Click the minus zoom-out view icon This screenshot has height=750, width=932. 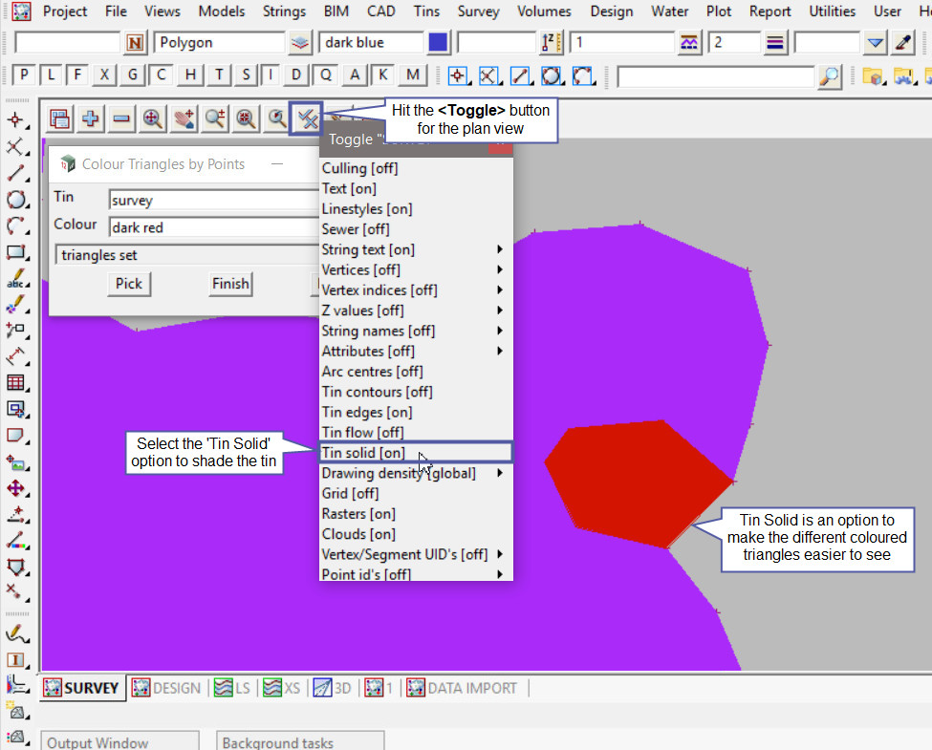coord(121,118)
